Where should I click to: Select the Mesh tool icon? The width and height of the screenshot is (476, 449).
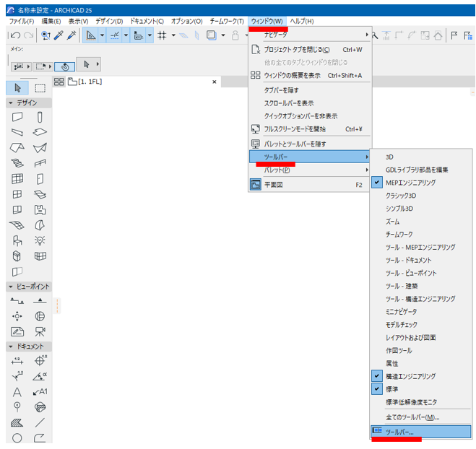click(x=17, y=225)
